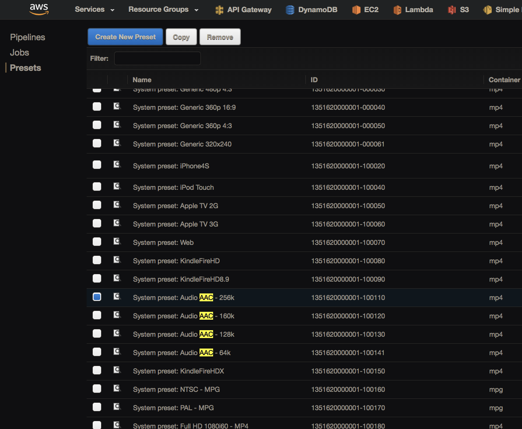View details icon for Audio AAC - 256k
Viewport: 522px width, 429px height.
click(x=117, y=296)
